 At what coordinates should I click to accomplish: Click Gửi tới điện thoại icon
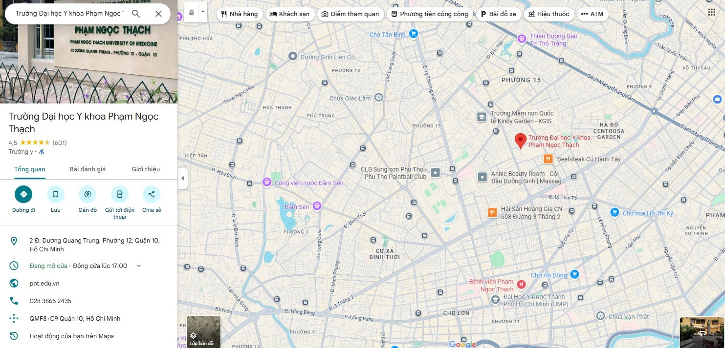click(120, 194)
